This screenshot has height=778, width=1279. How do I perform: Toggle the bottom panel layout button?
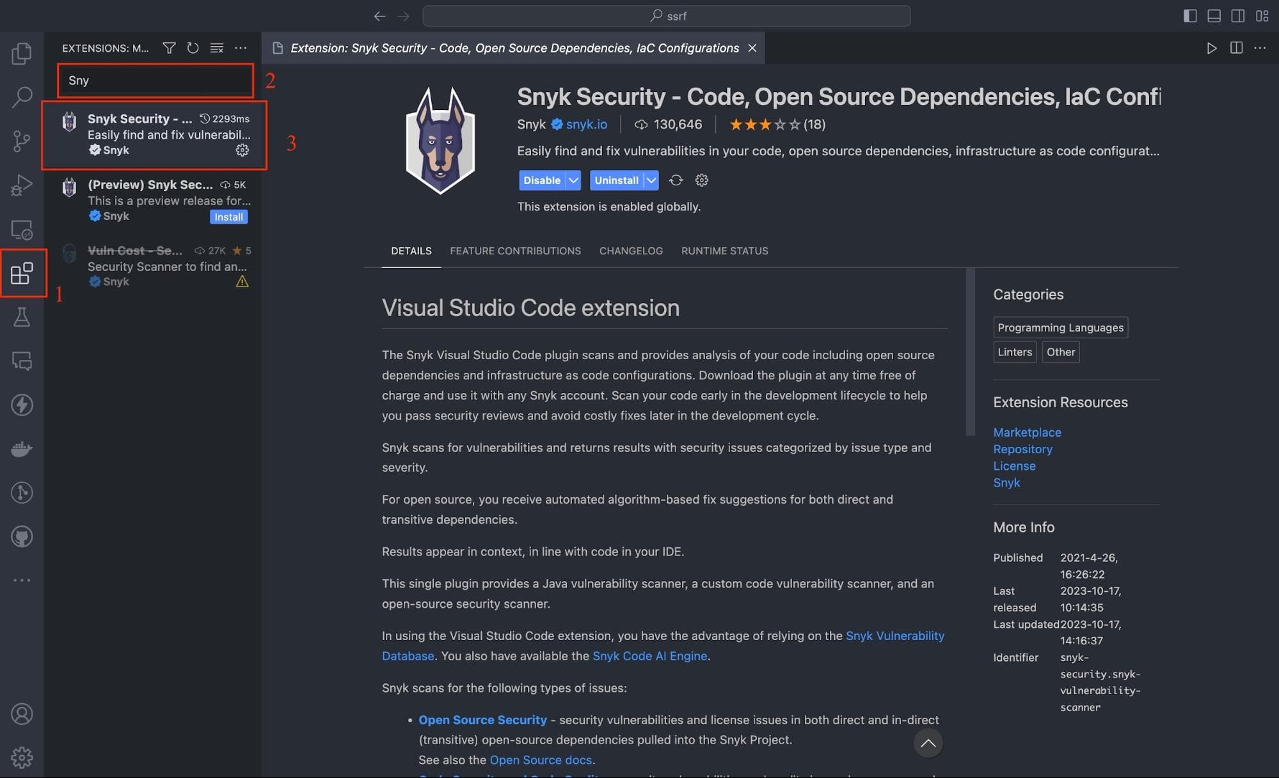coord(1214,16)
